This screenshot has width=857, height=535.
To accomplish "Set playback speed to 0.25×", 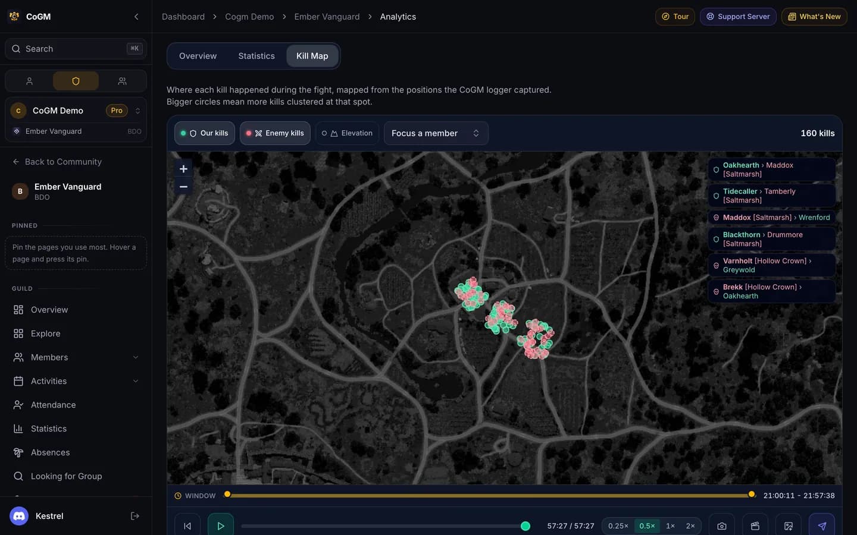I will pos(618,525).
